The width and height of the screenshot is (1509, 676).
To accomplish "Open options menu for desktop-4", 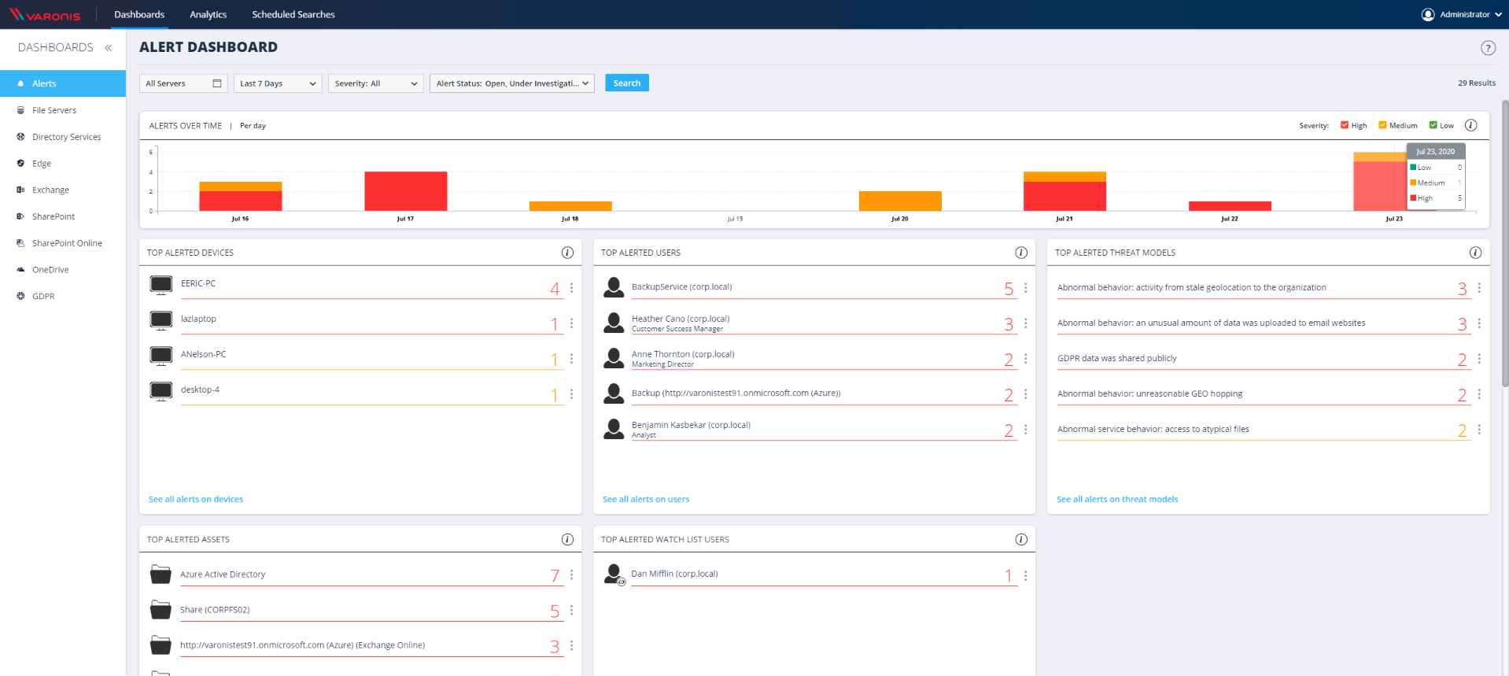I will (x=571, y=394).
